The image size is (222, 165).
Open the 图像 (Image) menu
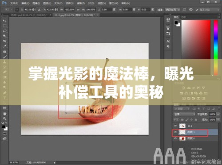pyautogui.click(x=36, y=3)
